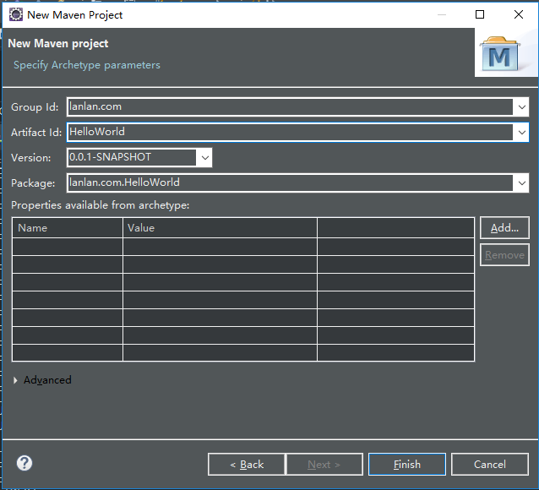
Task: Click the Eclipse icon in title bar
Action: [16, 15]
